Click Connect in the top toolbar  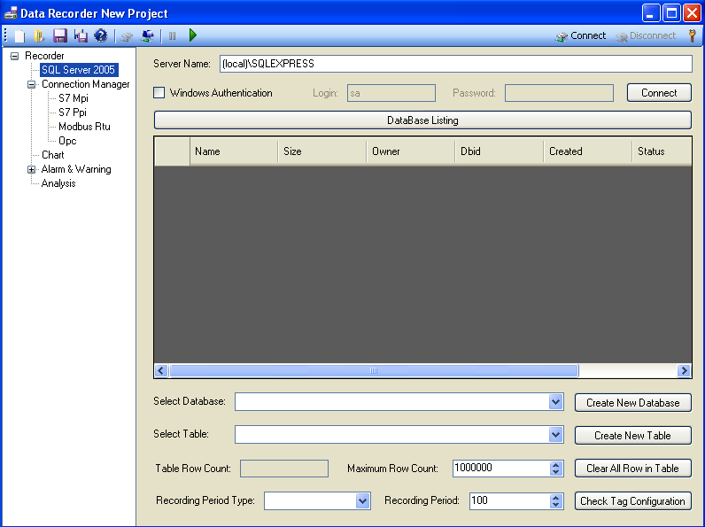point(580,36)
